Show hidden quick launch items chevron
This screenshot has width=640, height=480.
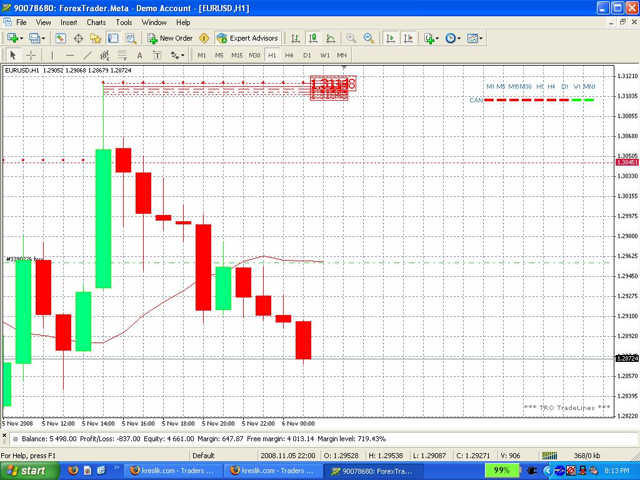click(116, 467)
